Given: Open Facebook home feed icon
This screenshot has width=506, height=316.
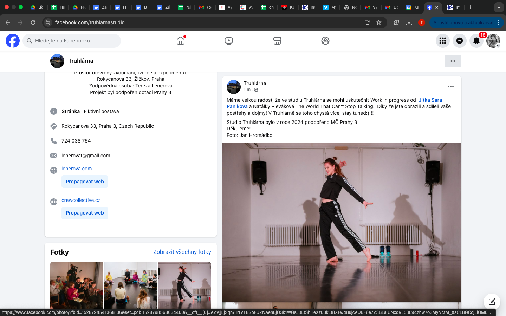Looking at the screenshot, I should click(x=181, y=41).
